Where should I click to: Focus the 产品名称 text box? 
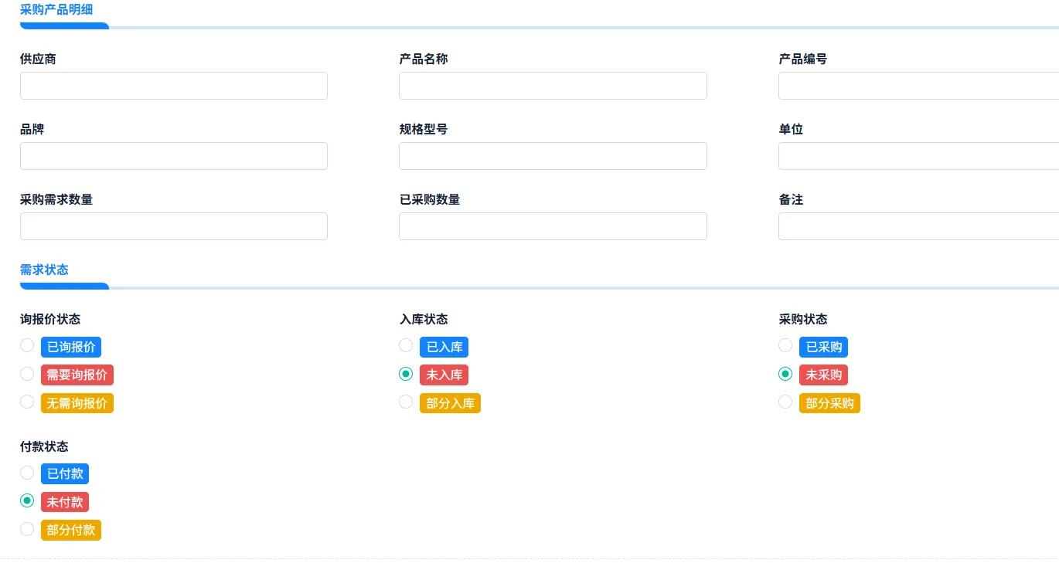(553, 86)
